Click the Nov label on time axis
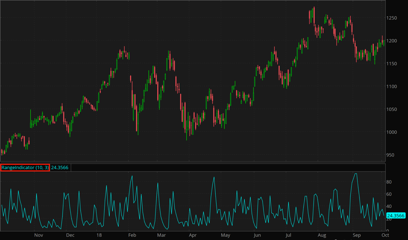 [39, 235]
